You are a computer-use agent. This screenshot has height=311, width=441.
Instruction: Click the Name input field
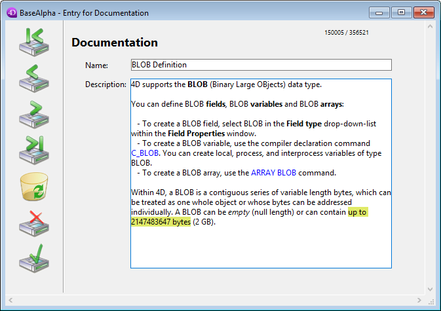[x=261, y=65]
